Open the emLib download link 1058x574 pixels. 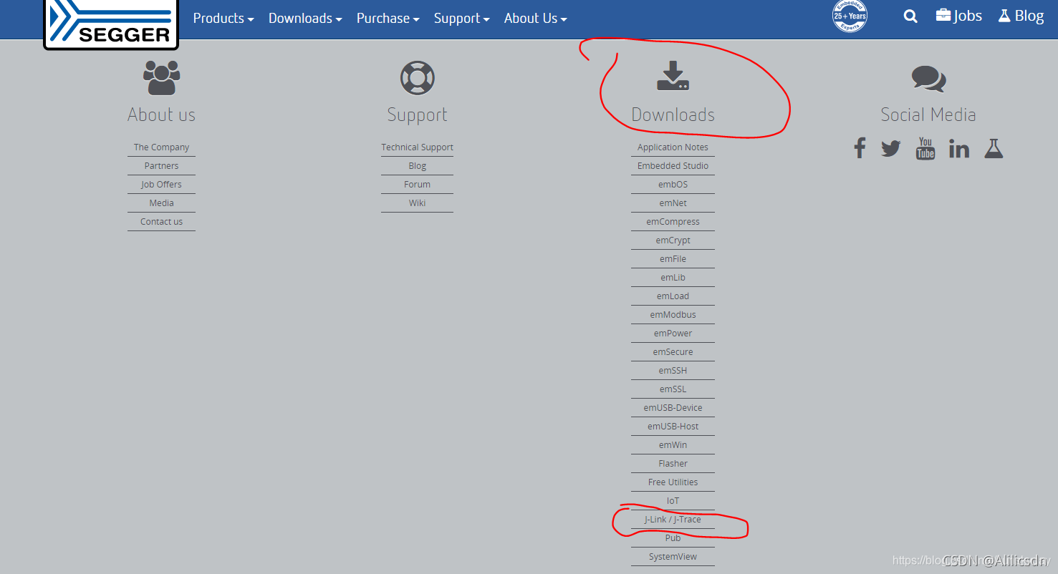pyautogui.click(x=673, y=278)
